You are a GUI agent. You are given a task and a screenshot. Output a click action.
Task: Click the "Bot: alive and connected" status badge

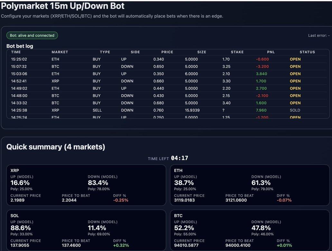click(x=32, y=35)
